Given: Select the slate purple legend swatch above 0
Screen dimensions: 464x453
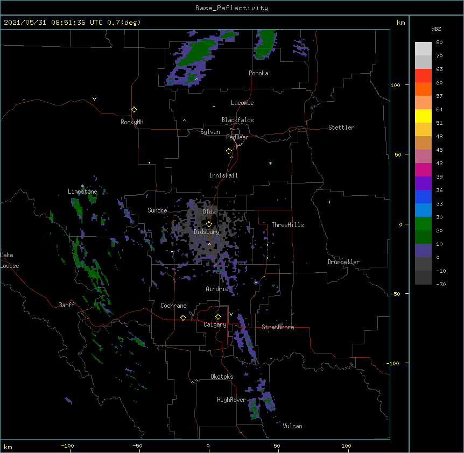Looking at the screenshot, I should point(423,251).
